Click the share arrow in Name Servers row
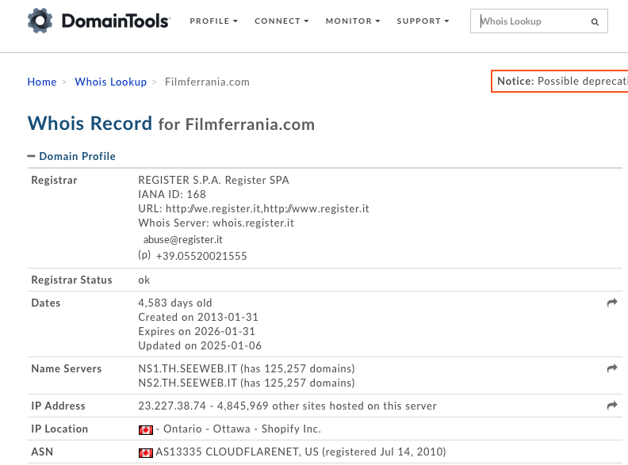 (612, 368)
